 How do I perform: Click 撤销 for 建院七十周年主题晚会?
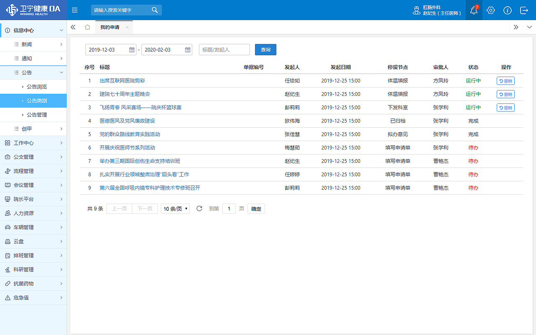(505, 94)
